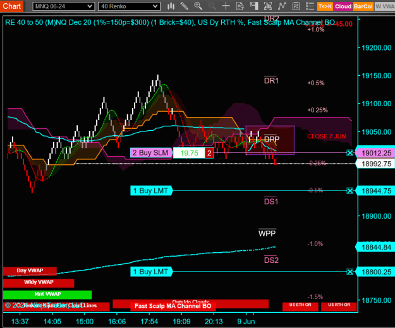Click the 18750.00 price axis label
The width and height of the screenshot is (395, 328).
tap(377, 300)
